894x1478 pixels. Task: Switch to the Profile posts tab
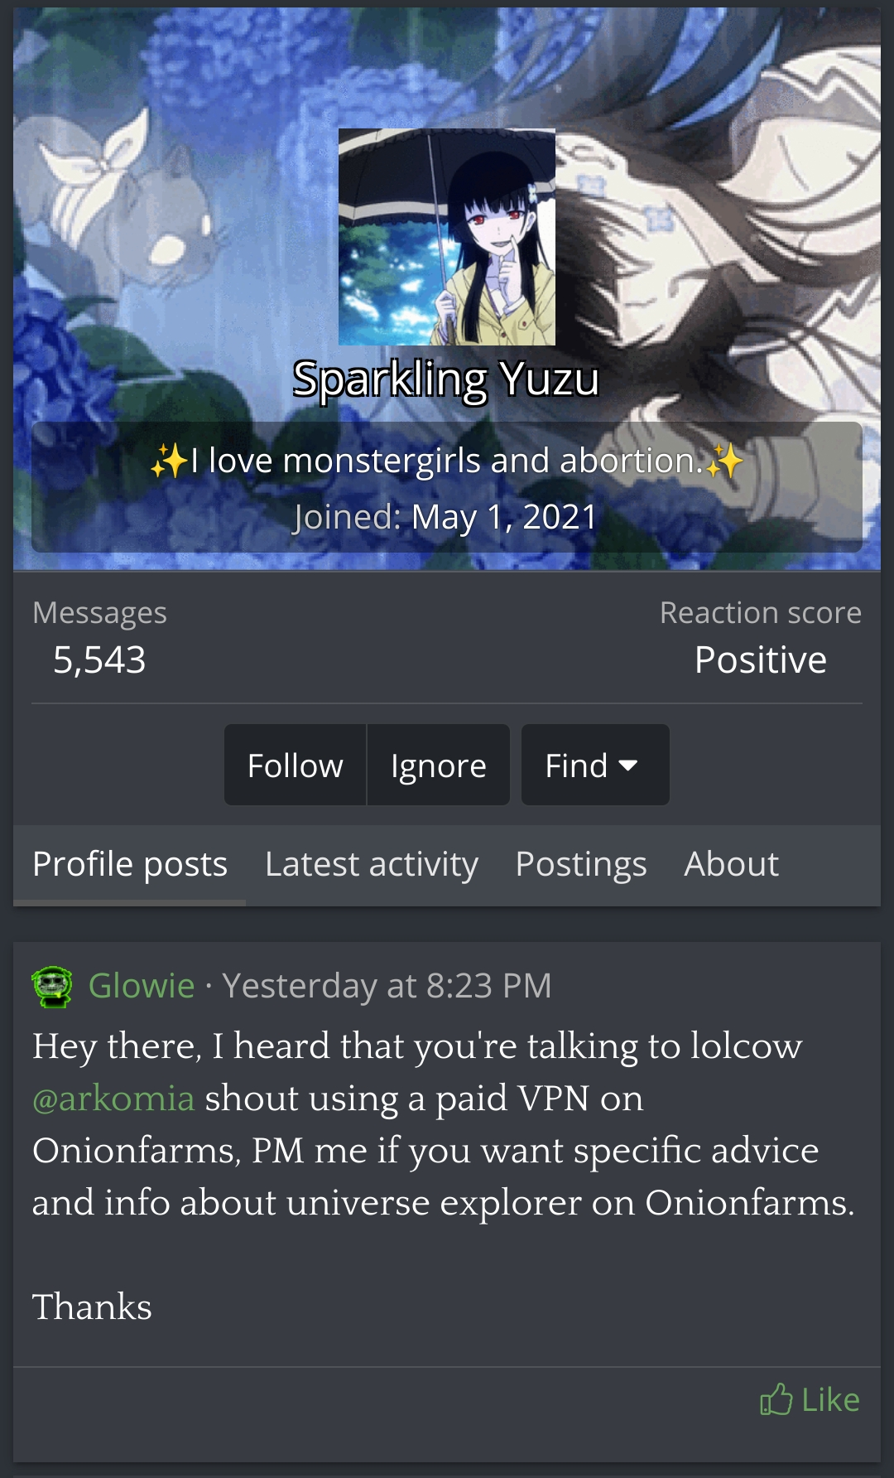[x=130, y=864]
